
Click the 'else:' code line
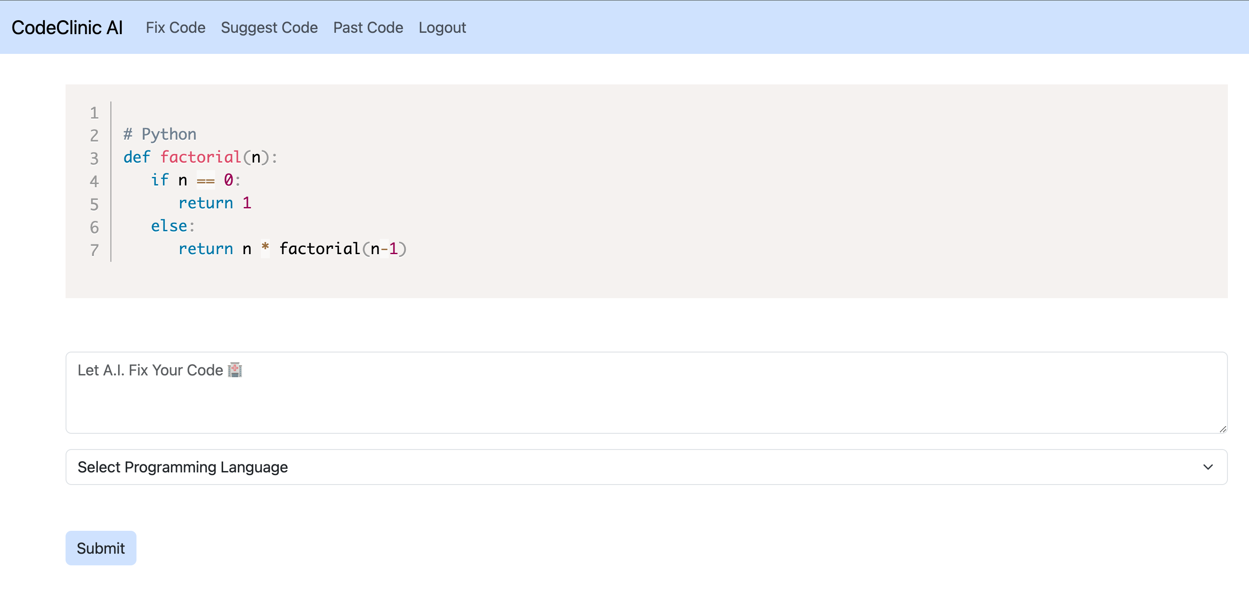pyautogui.click(x=172, y=226)
